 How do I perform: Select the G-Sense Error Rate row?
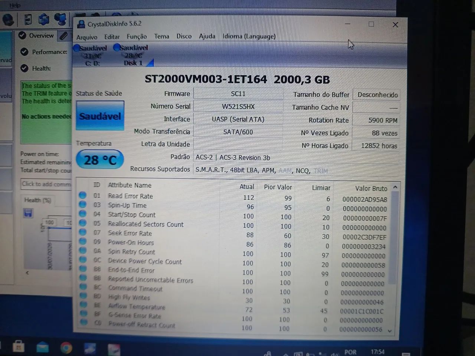tap(233, 317)
